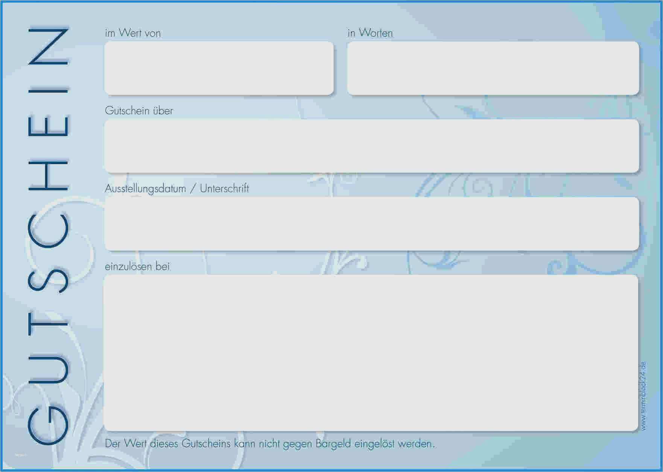
Task: Focus the large 'einzulösen bei' box
Action: (x=371, y=353)
